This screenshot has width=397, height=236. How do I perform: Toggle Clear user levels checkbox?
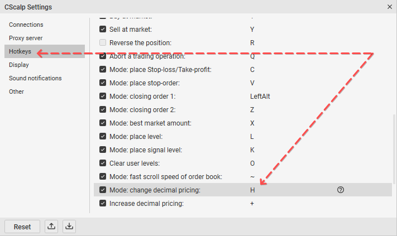point(103,163)
